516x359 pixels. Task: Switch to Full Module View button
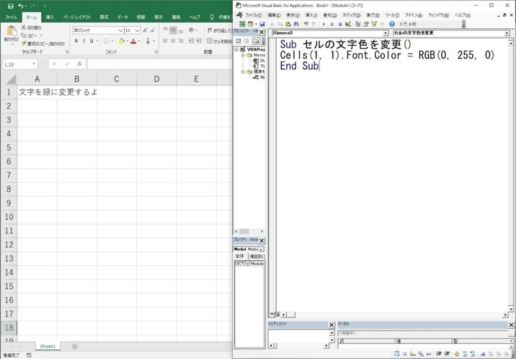pyautogui.click(x=277, y=315)
